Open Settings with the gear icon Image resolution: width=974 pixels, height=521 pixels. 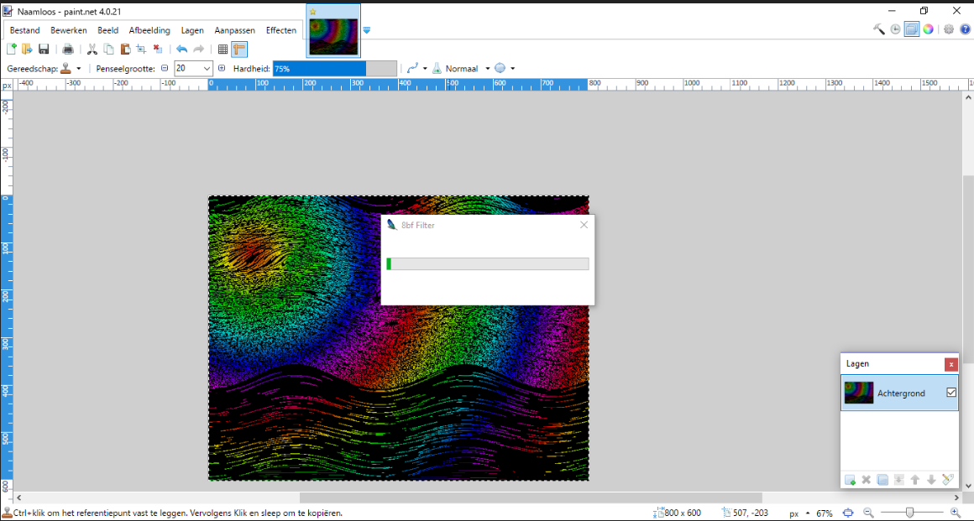(x=949, y=29)
